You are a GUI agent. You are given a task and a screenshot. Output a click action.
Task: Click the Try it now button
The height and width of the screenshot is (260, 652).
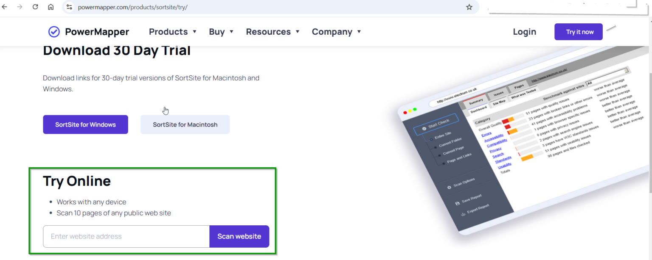click(x=578, y=31)
